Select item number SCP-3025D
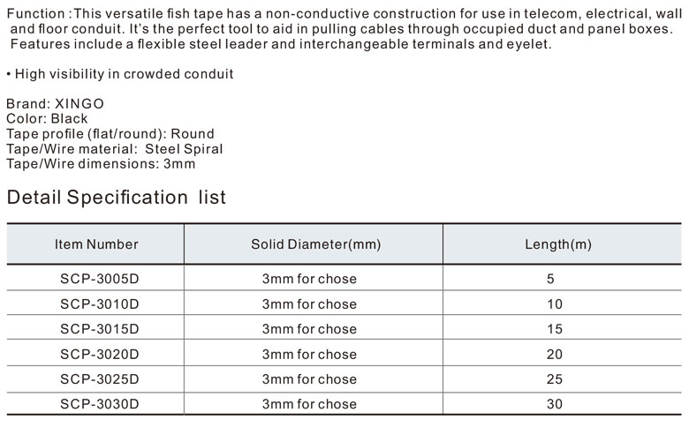 pyautogui.click(x=96, y=379)
